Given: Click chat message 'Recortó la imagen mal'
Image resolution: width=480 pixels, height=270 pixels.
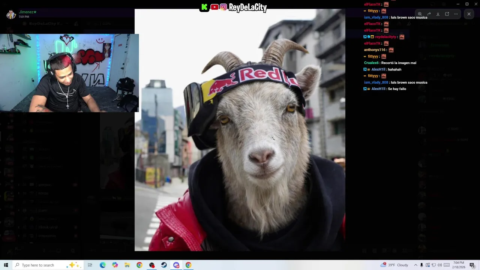Looking at the screenshot, I should coord(399,63).
